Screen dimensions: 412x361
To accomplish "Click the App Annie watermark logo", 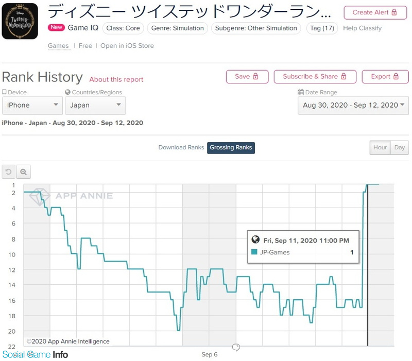I will (39, 196).
